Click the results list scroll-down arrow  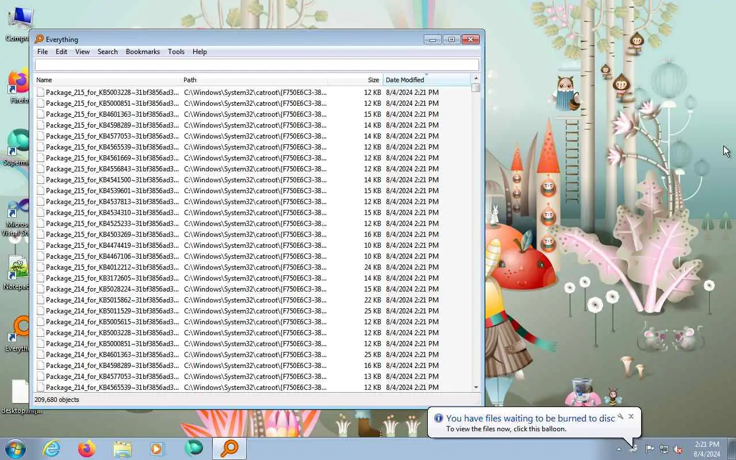(476, 388)
